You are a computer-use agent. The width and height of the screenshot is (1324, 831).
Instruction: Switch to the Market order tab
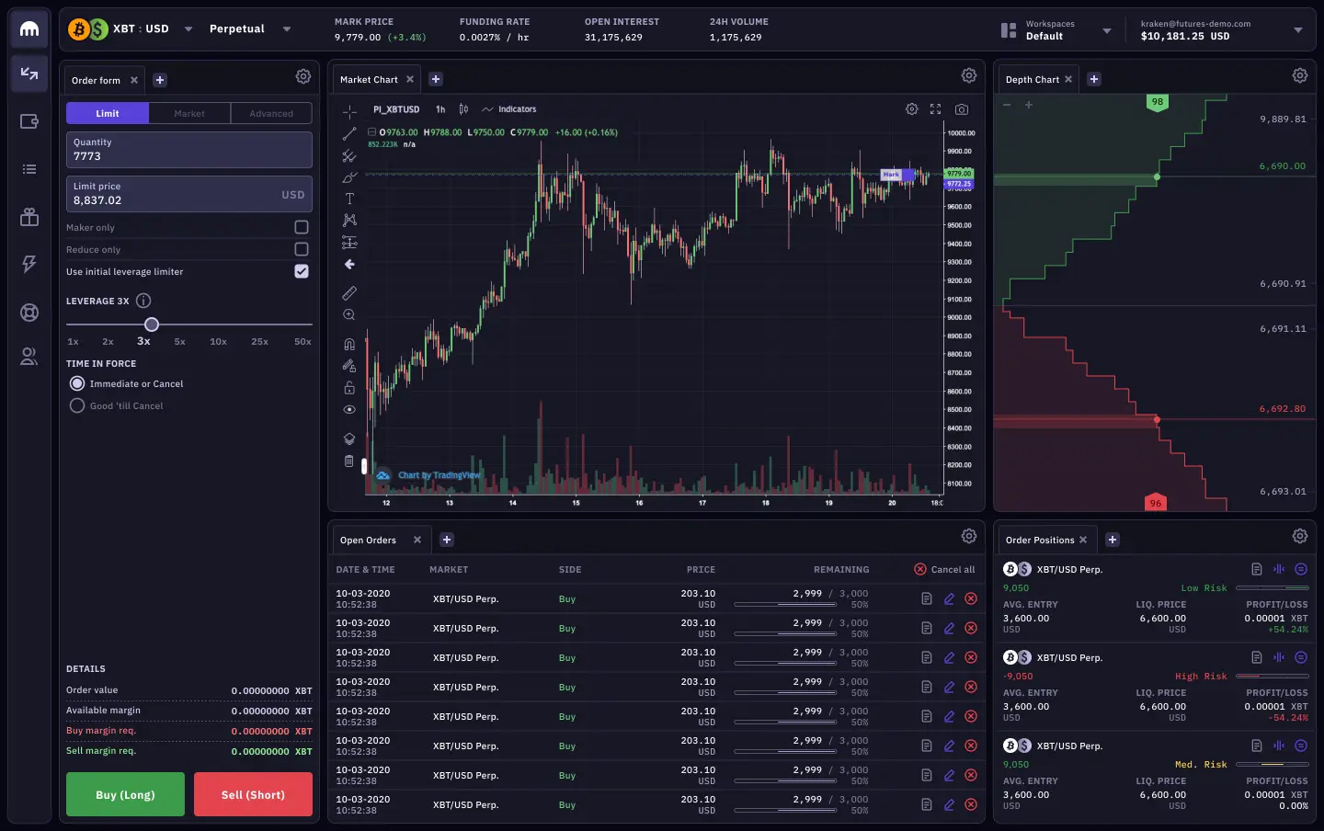point(189,114)
